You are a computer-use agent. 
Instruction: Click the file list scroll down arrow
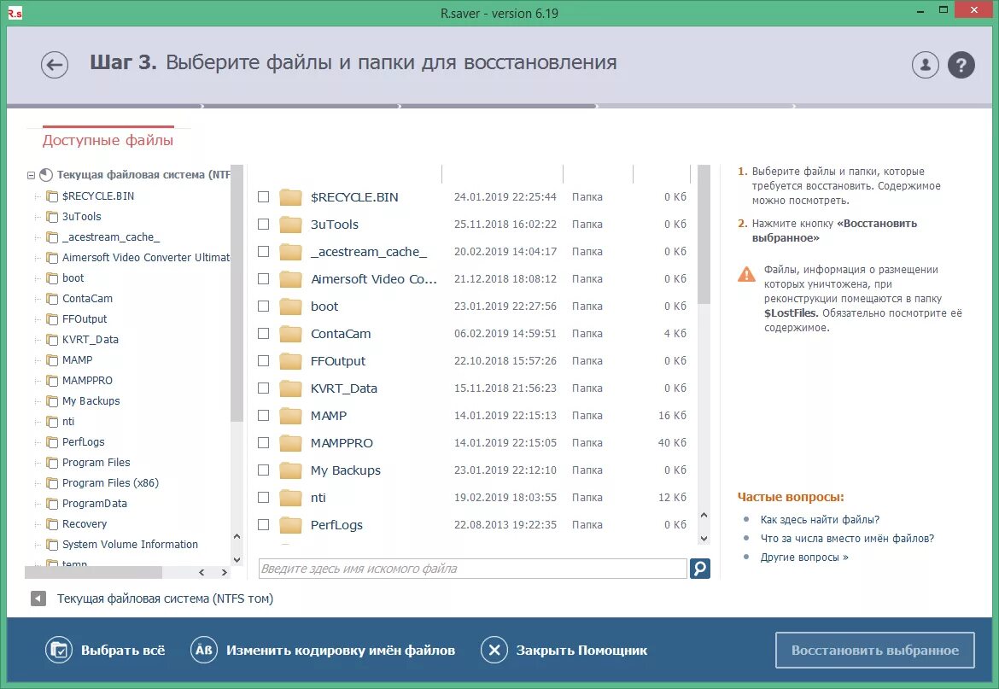click(704, 539)
